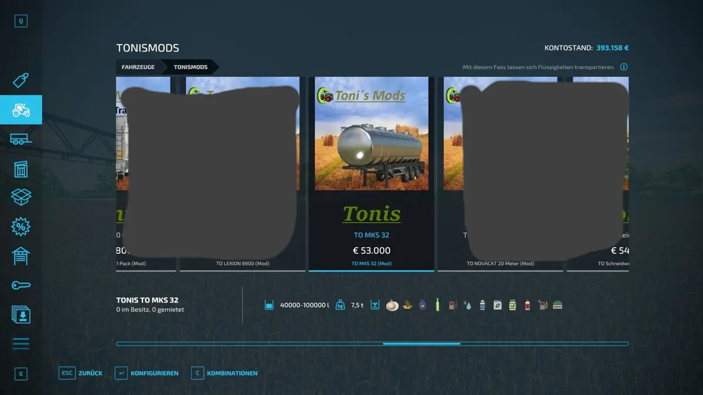
Task: Click the 40000-100000 l capacity value
Action: [x=305, y=305]
